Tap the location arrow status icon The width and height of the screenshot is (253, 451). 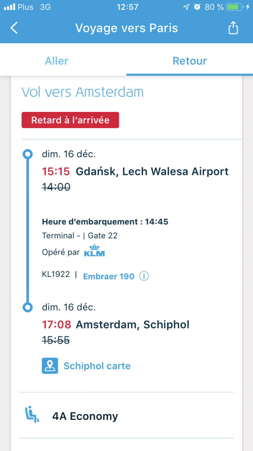(x=186, y=7)
